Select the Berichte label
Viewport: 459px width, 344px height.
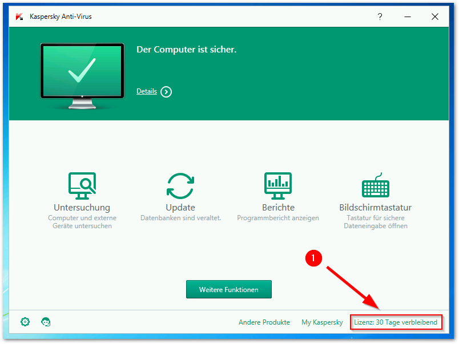[x=278, y=208]
